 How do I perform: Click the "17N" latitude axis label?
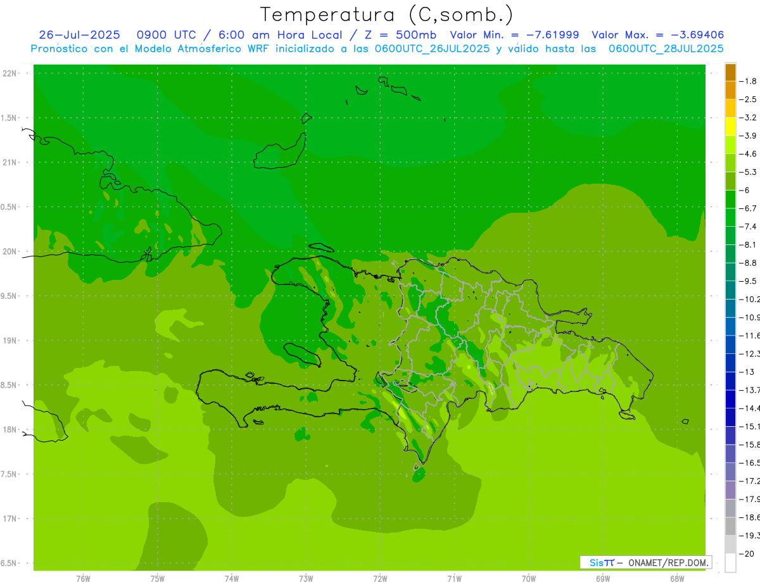pos(10,519)
